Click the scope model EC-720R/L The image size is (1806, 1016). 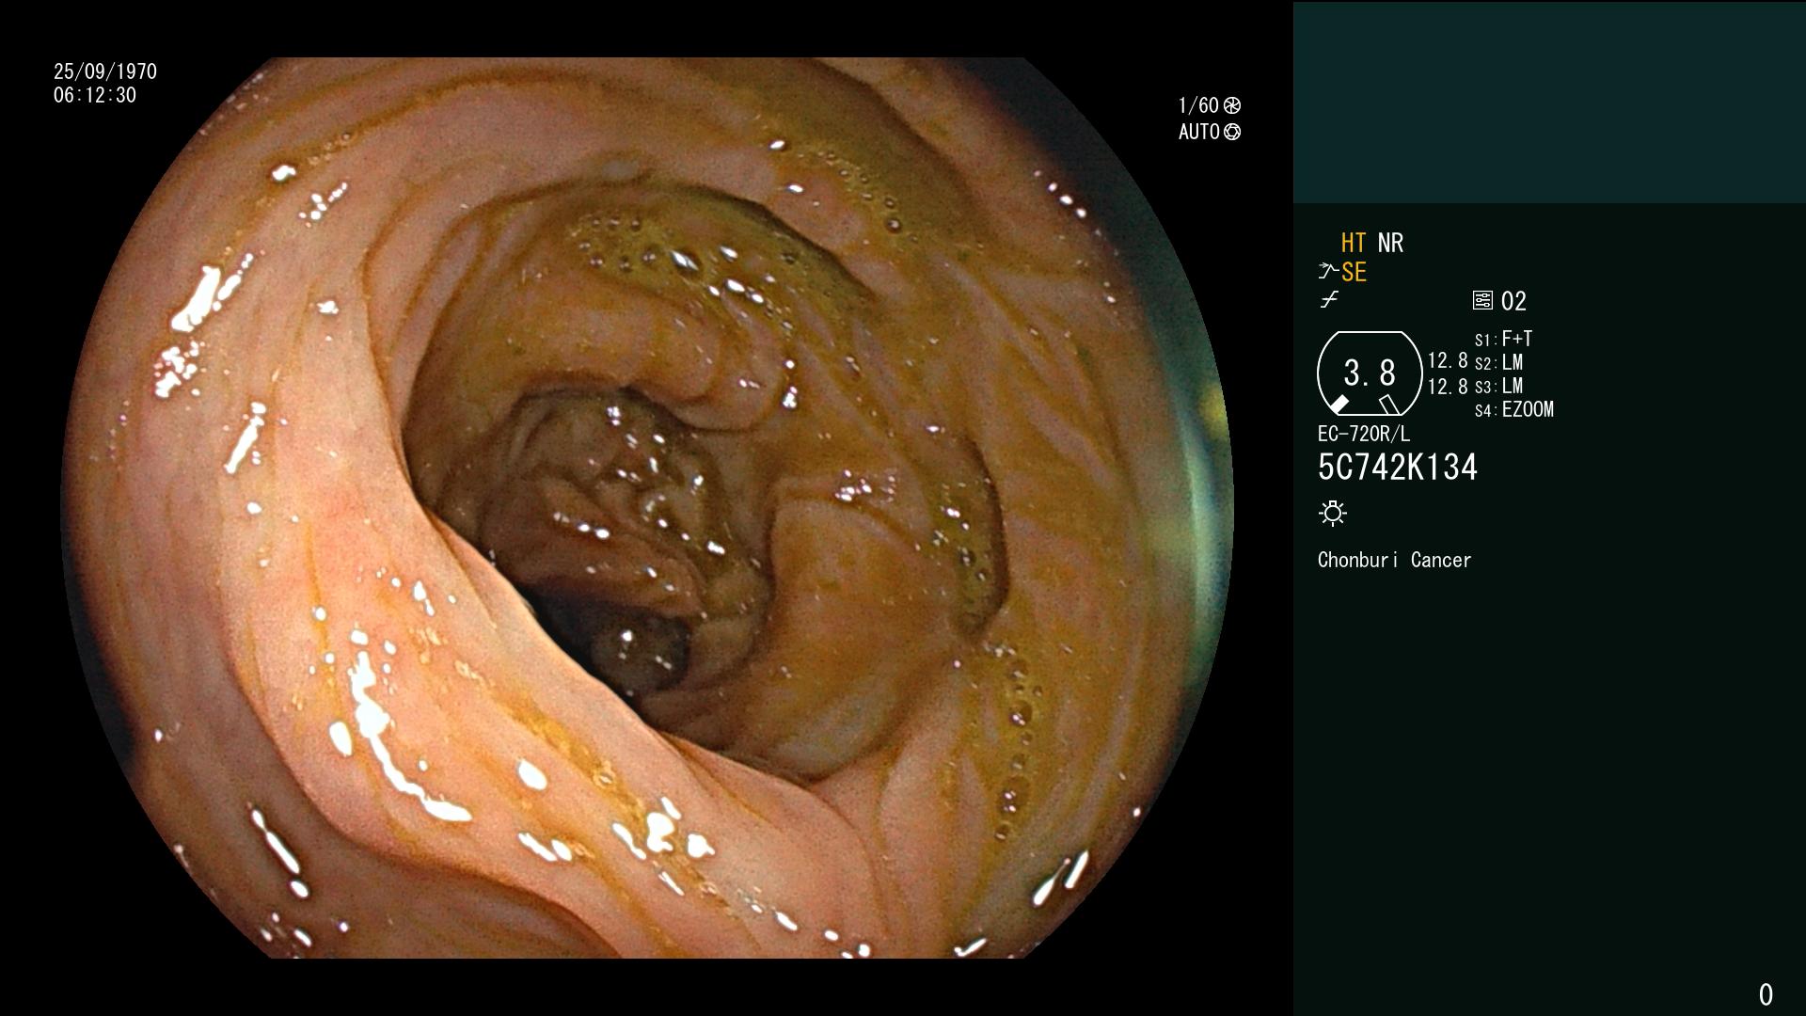coord(1364,435)
